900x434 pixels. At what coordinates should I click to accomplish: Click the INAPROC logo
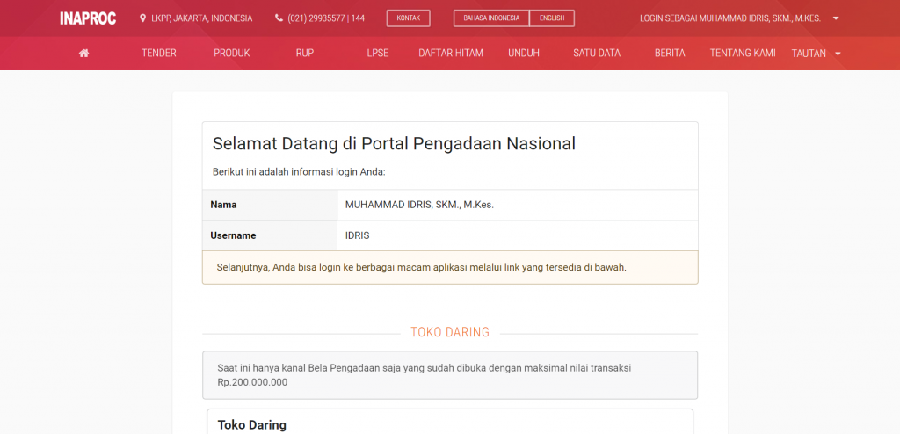click(x=87, y=18)
